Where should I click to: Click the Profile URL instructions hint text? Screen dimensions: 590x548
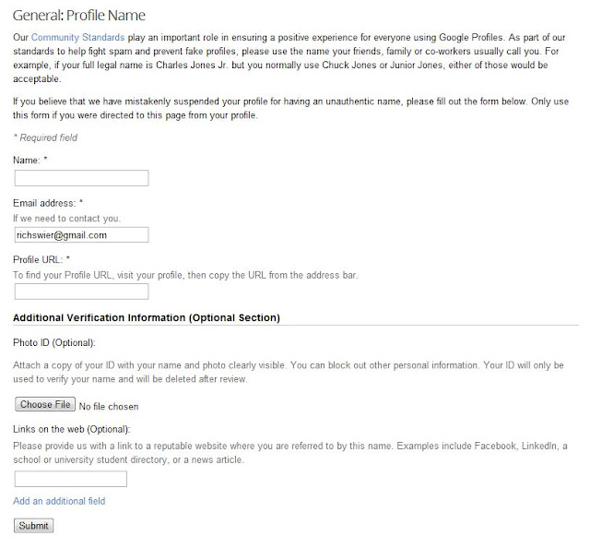pyautogui.click(x=184, y=275)
